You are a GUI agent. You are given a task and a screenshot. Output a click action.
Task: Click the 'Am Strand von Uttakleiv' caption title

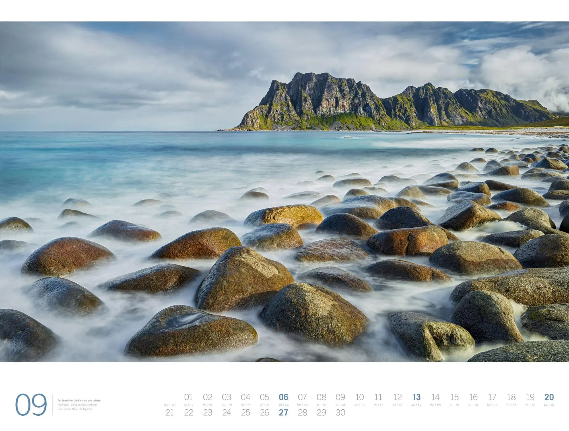click(79, 401)
